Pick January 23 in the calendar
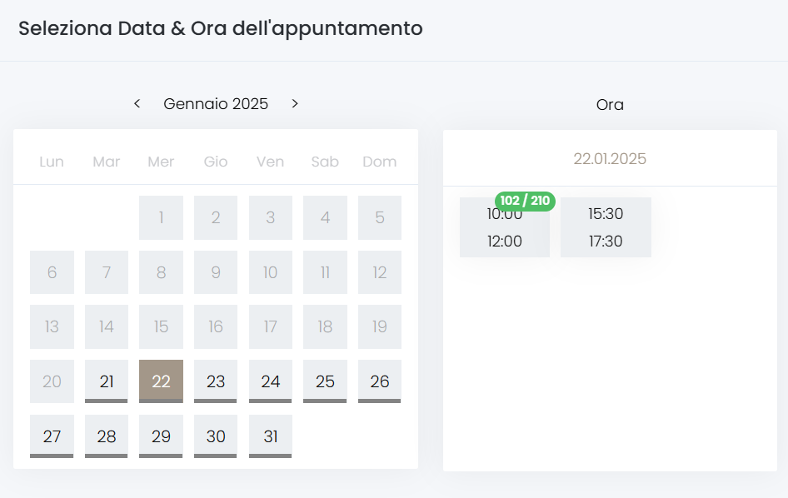 [x=216, y=381]
